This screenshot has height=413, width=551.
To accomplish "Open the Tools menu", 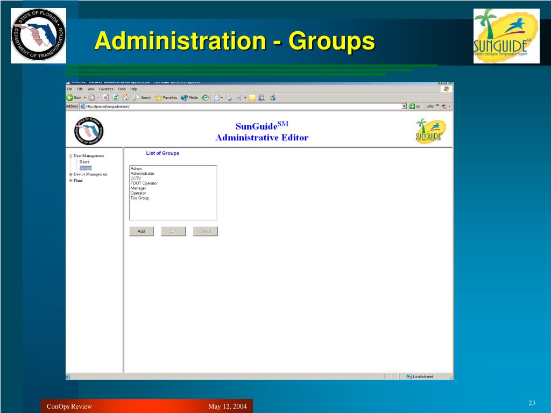I will coord(122,89).
